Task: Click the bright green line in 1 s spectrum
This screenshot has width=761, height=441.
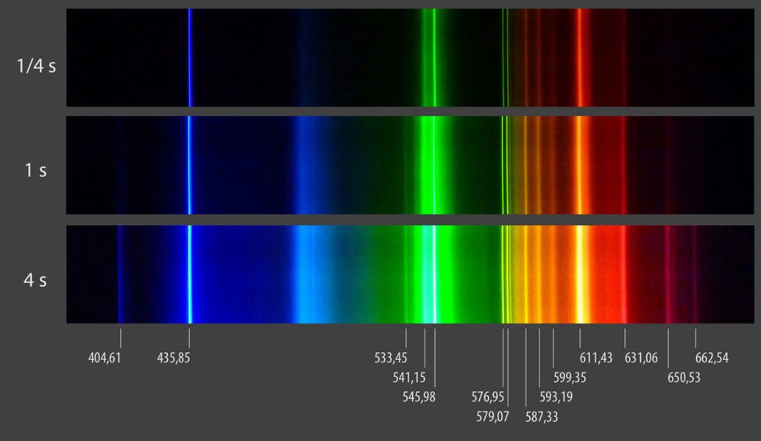Action: coord(434,165)
